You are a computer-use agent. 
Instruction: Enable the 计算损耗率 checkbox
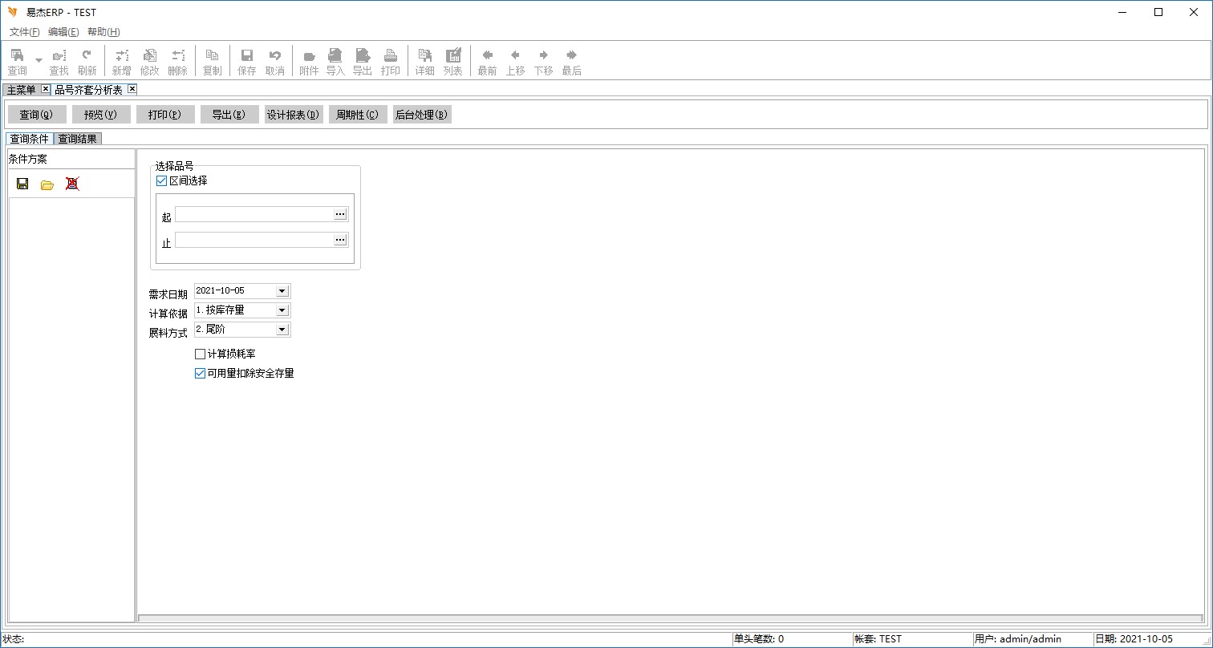coord(201,354)
